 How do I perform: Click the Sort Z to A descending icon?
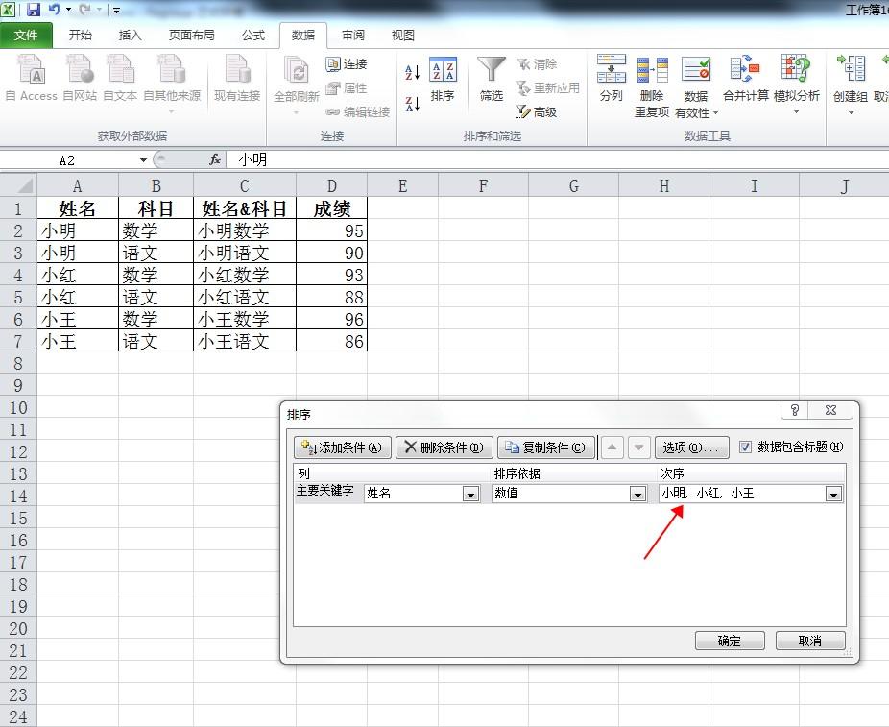coord(412,104)
